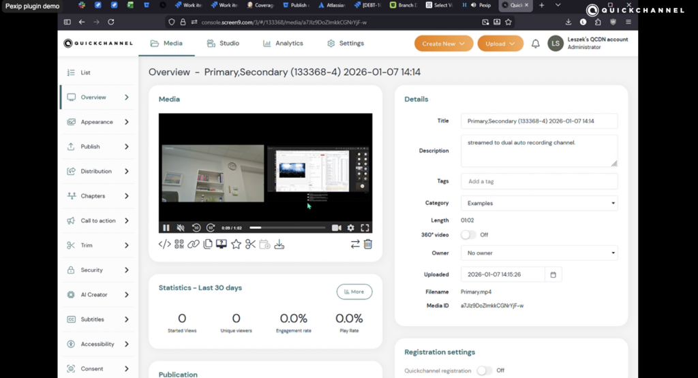Click the scissors trim icon below the video
This screenshot has height=378, width=698.
250,244
